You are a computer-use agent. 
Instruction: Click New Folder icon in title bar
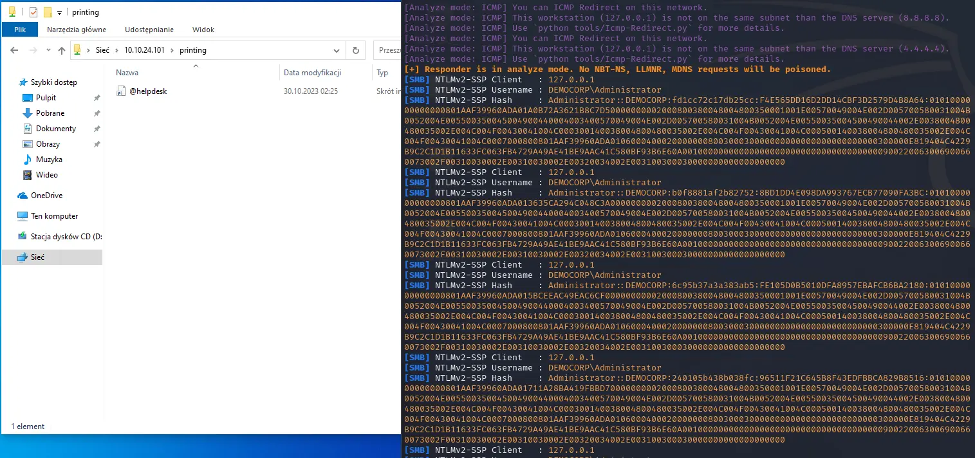48,12
